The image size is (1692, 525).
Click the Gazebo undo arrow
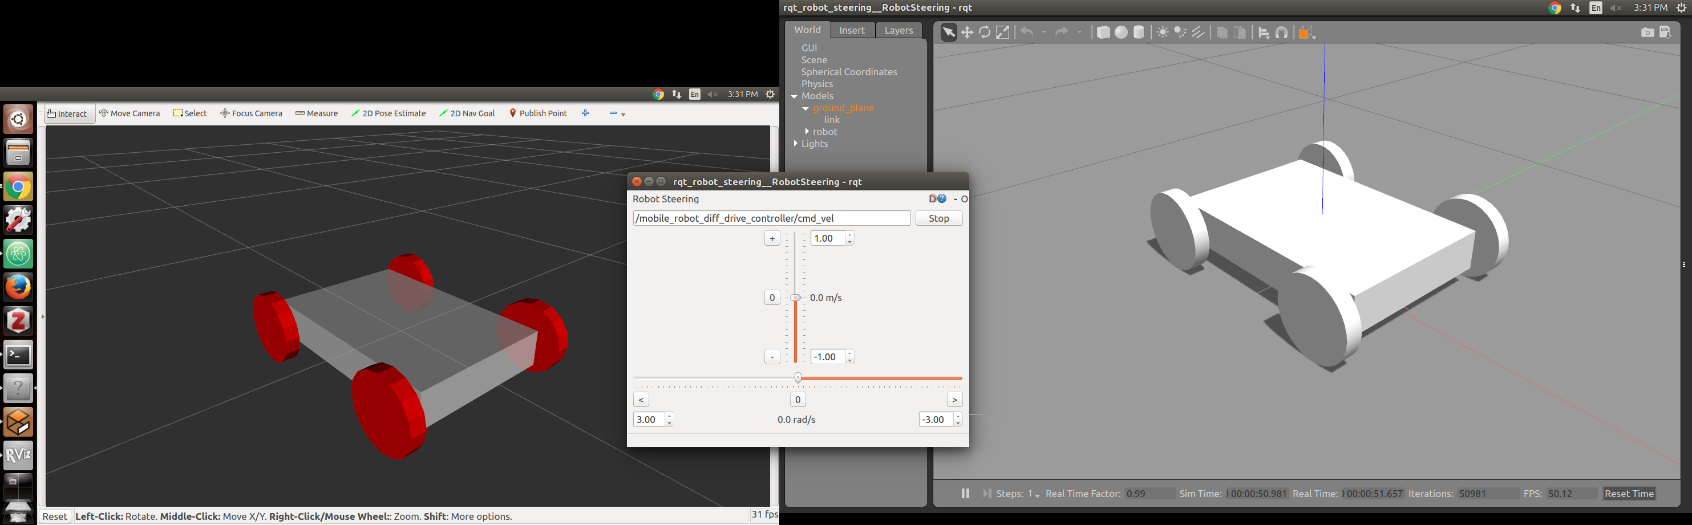point(1027,32)
